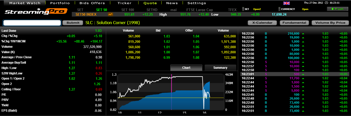Focus the stock symbol input field
The image size is (351, 116).
(32, 23)
